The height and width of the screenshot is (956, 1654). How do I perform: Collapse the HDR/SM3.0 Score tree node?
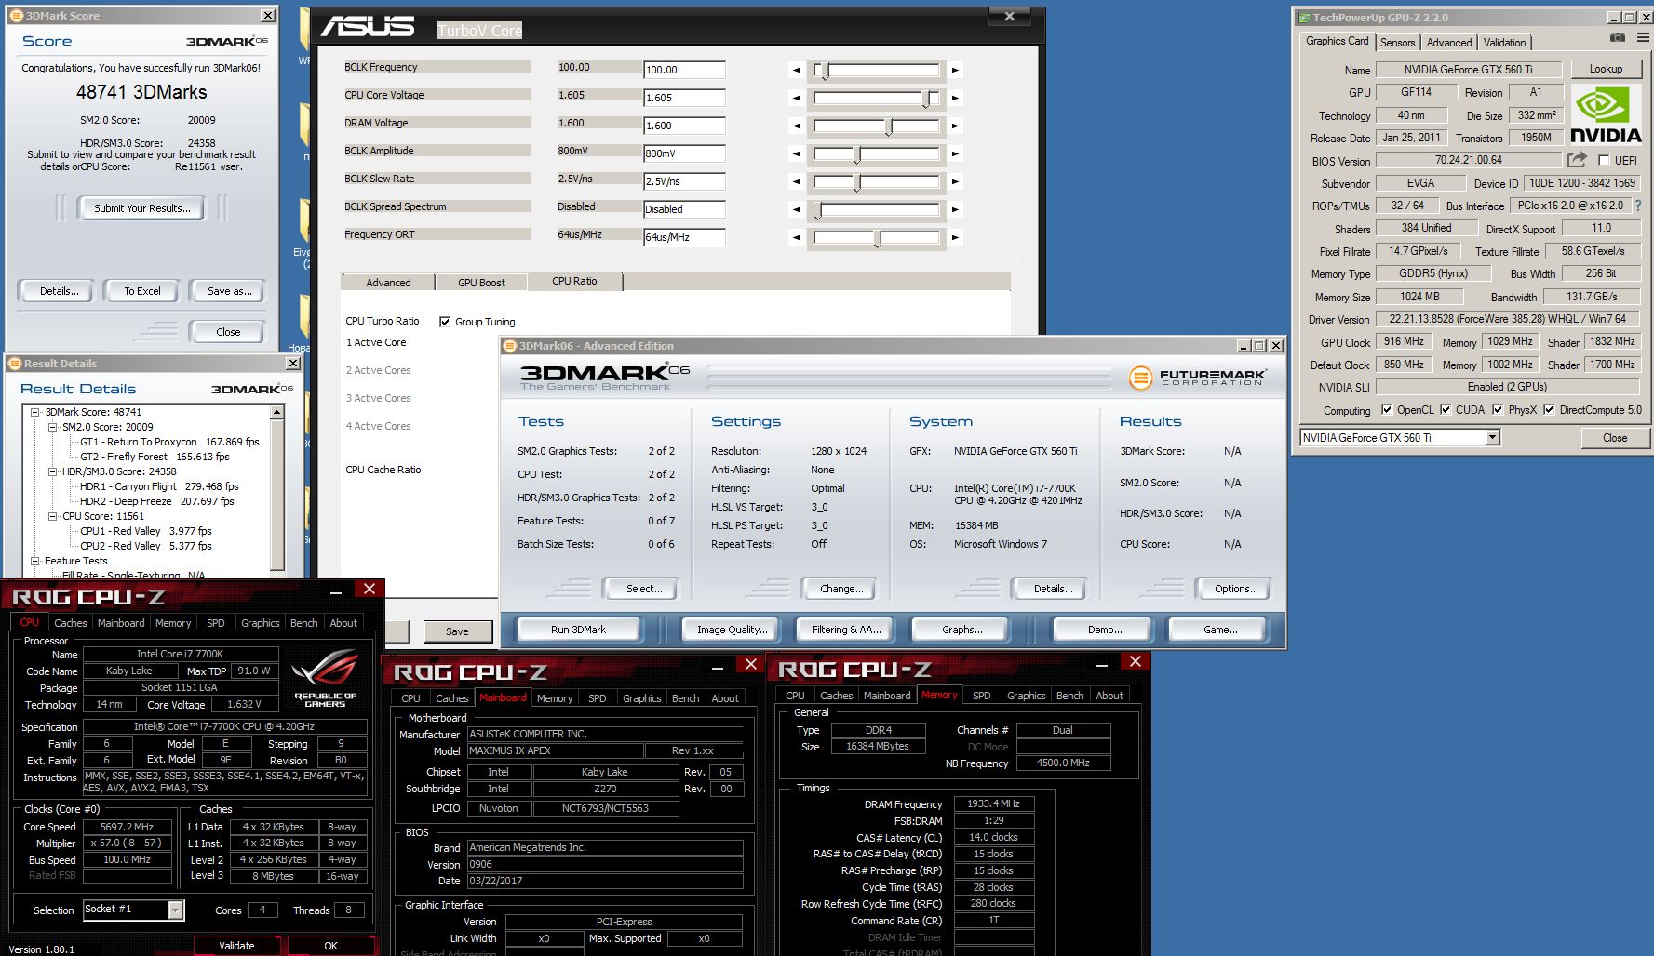53,471
